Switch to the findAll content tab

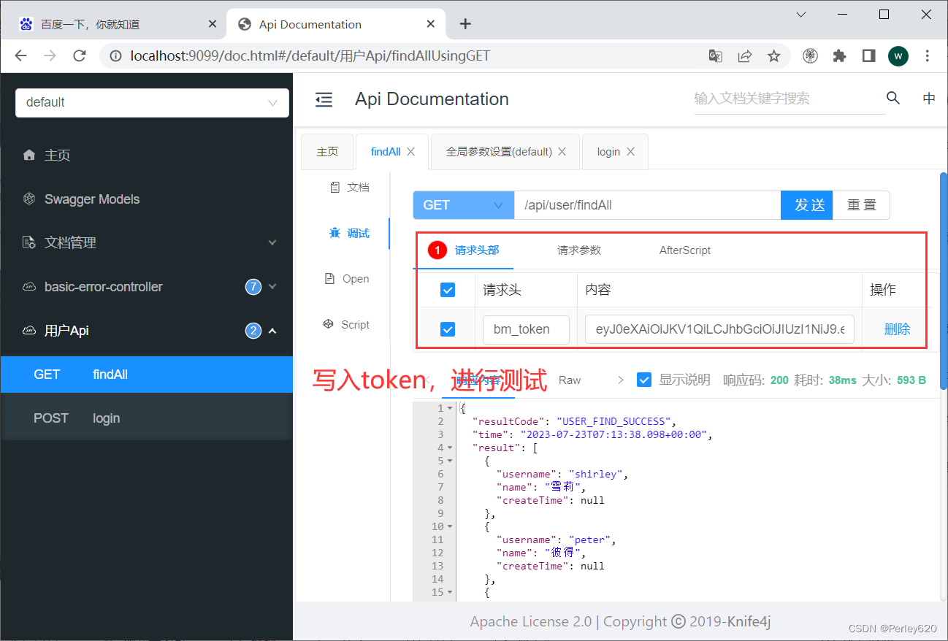pos(386,152)
